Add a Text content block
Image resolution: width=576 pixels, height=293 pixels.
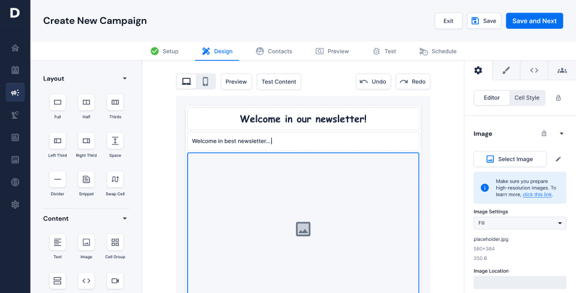[58, 243]
